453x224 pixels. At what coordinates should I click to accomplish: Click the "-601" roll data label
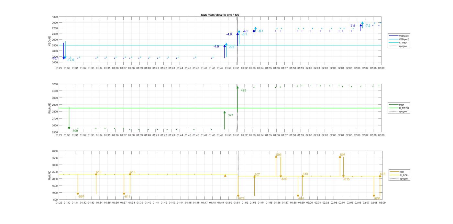click(301, 199)
